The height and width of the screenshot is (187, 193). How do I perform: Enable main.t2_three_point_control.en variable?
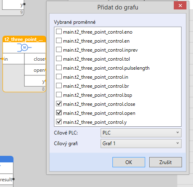(59, 41)
